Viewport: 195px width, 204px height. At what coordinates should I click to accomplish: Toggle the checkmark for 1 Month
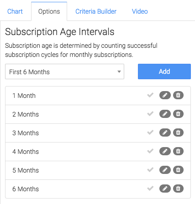tap(150, 95)
